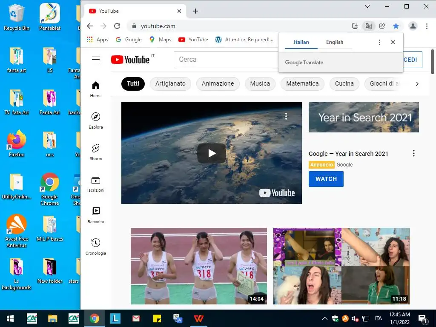The height and width of the screenshot is (327, 436).
Task: Open Iscrizioni in the sidebar
Action: 96,184
